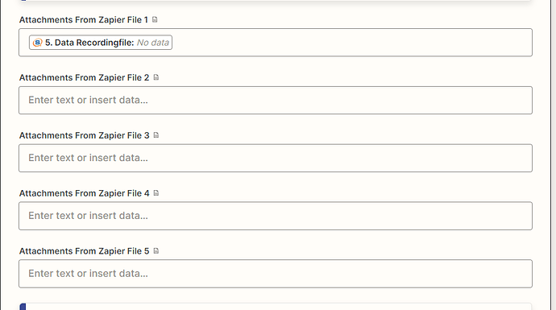Select the '5. Data Recordingfile' mapped data pill
The image size is (556, 310).
click(x=101, y=43)
